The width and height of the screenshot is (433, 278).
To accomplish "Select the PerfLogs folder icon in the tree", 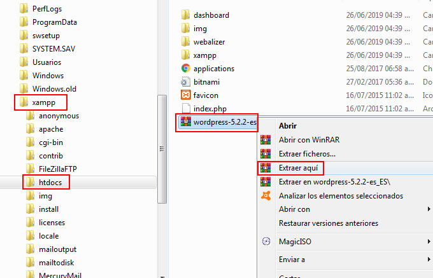I will click(x=24, y=8).
